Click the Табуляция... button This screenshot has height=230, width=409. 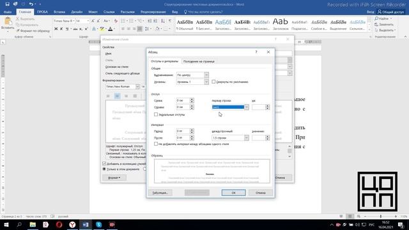click(x=160, y=193)
